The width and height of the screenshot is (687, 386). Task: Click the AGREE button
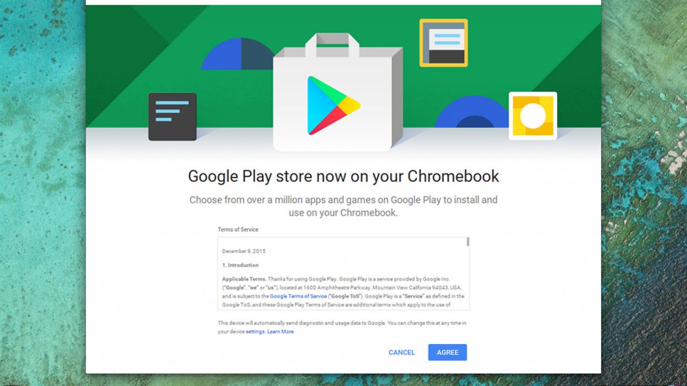point(447,352)
